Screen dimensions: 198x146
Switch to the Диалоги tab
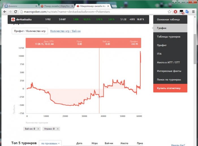(20, 6)
